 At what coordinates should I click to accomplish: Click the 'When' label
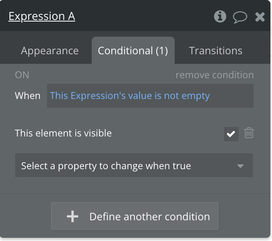[28, 96]
